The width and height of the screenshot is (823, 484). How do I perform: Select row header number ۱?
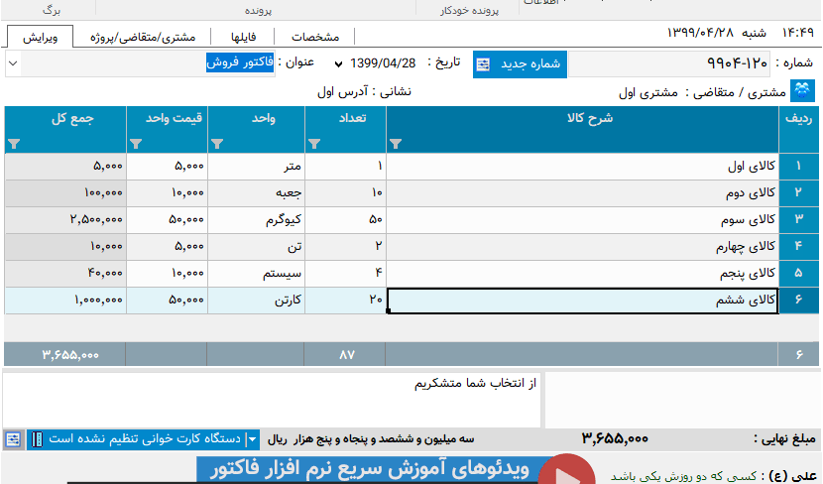(798, 166)
